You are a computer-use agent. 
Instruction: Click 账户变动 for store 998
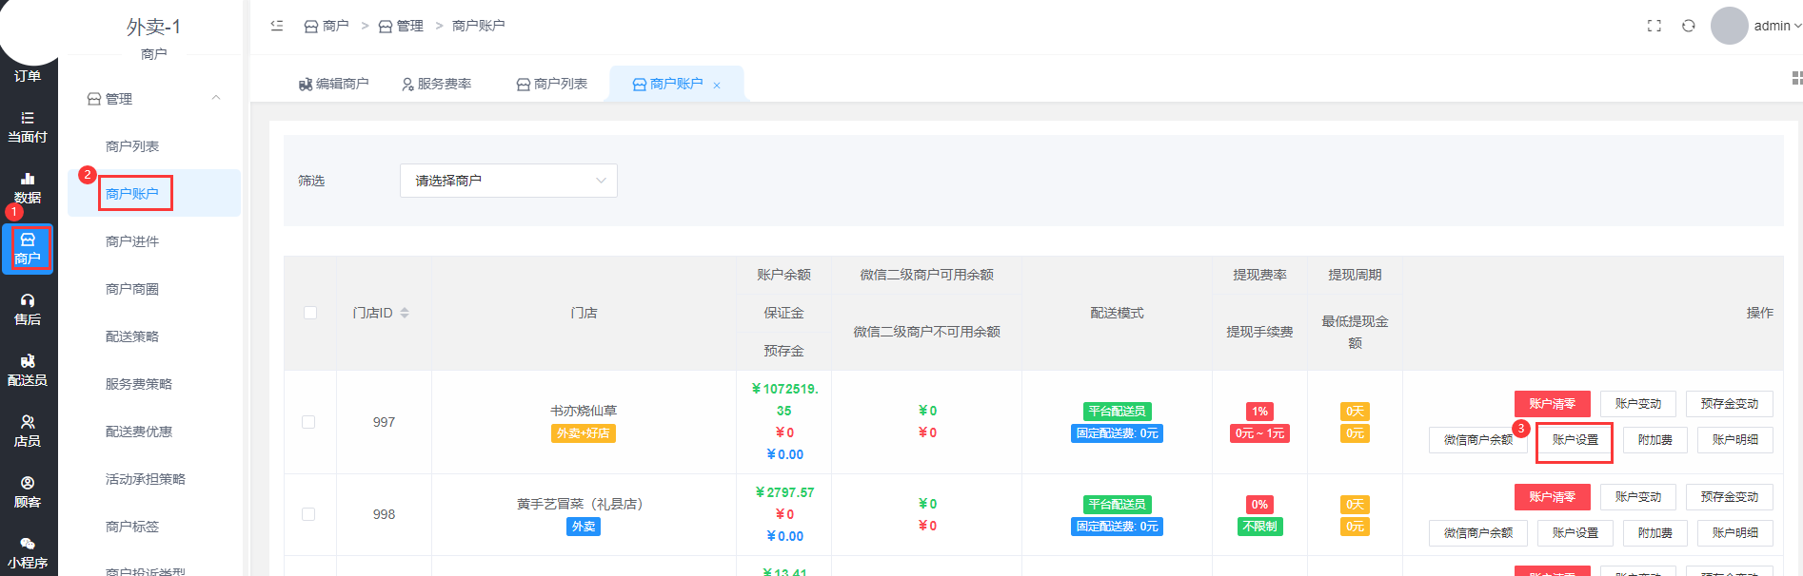[1638, 497]
